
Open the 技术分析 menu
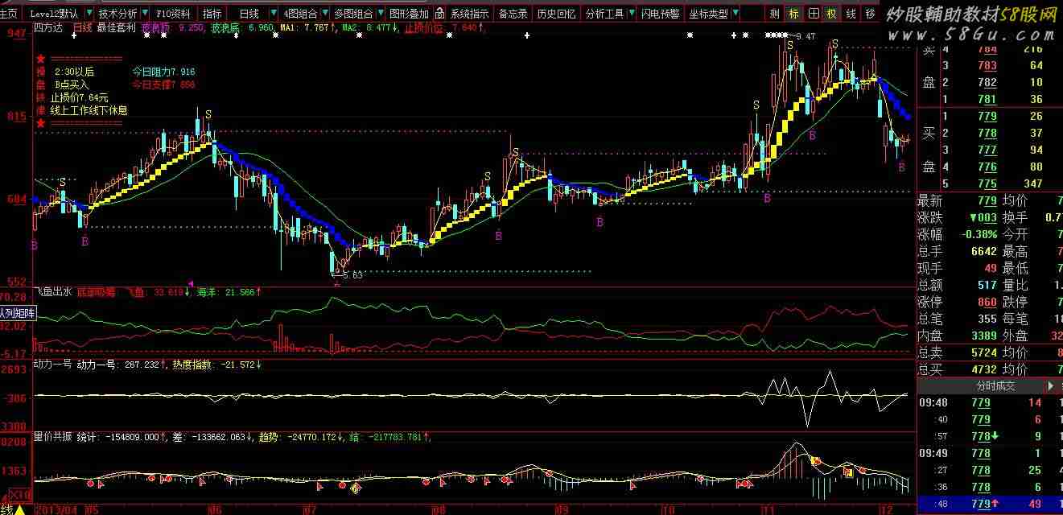[x=117, y=14]
